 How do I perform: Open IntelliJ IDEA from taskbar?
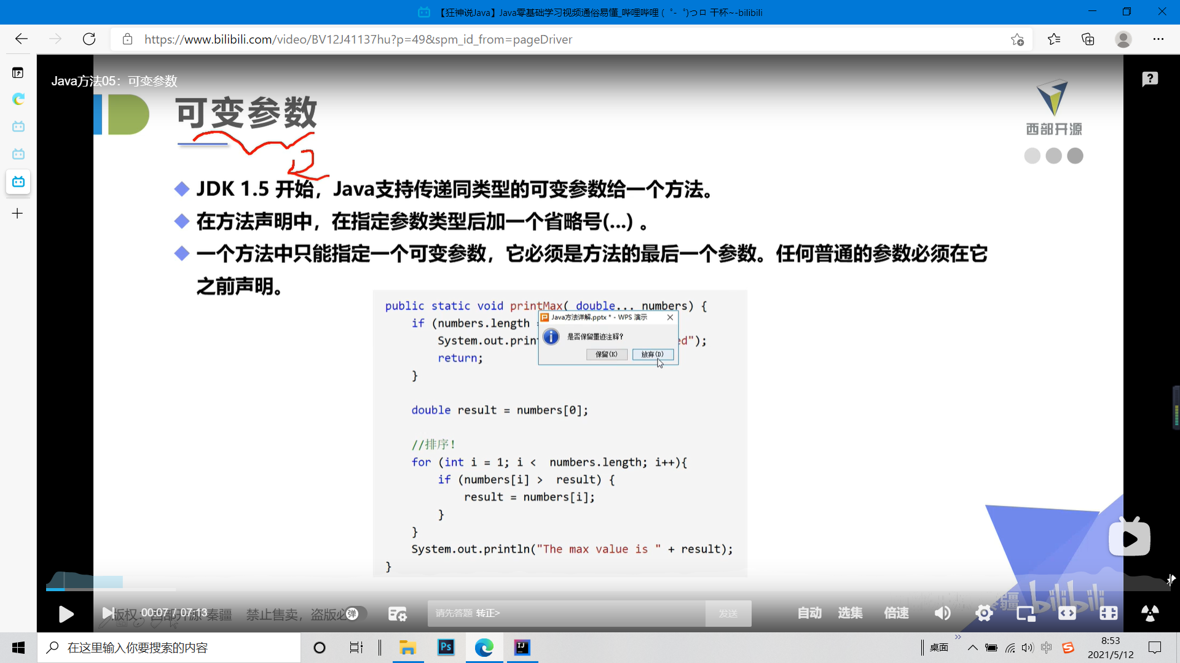(522, 648)
